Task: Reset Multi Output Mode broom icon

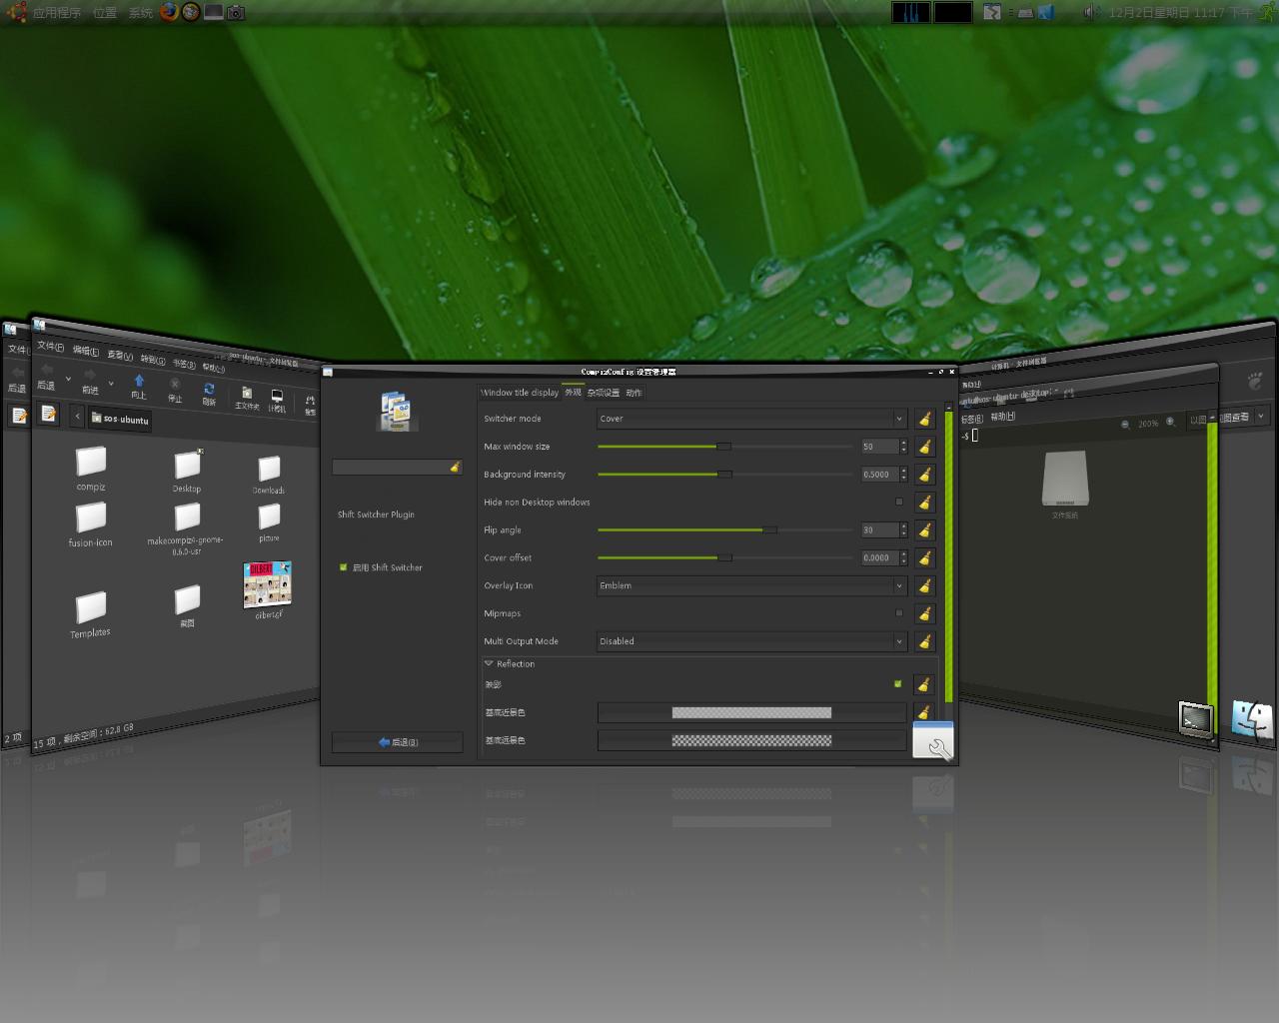Action: point(924,641)
